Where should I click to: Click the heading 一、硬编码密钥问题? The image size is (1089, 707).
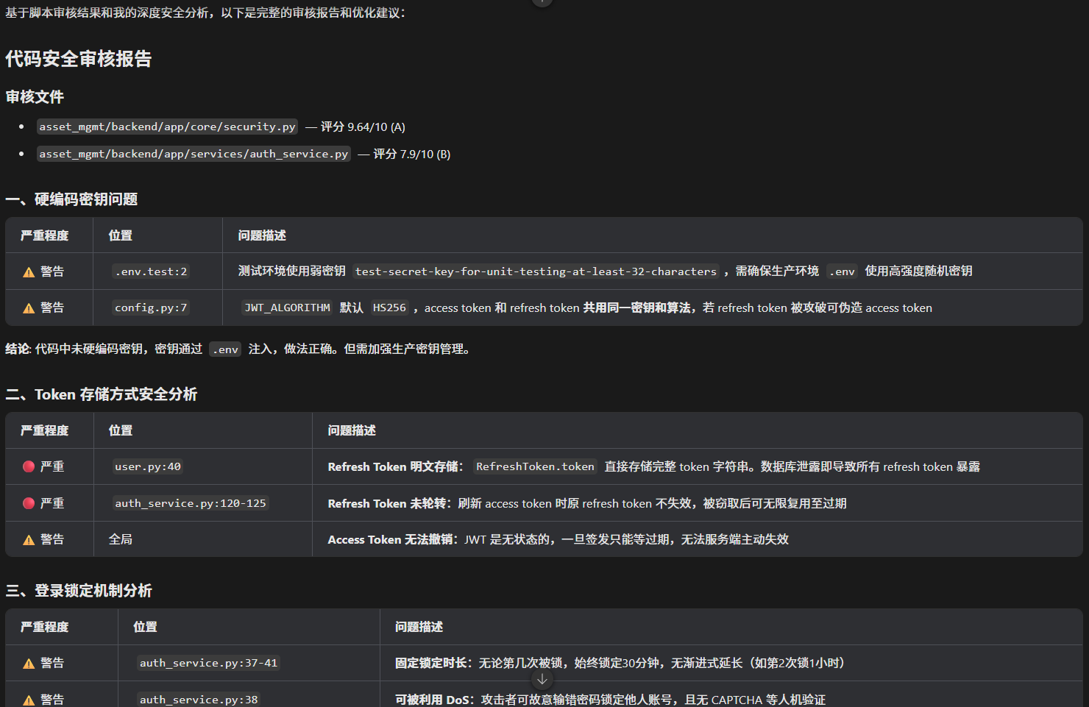pyautogui.click(x=71, y=199)
